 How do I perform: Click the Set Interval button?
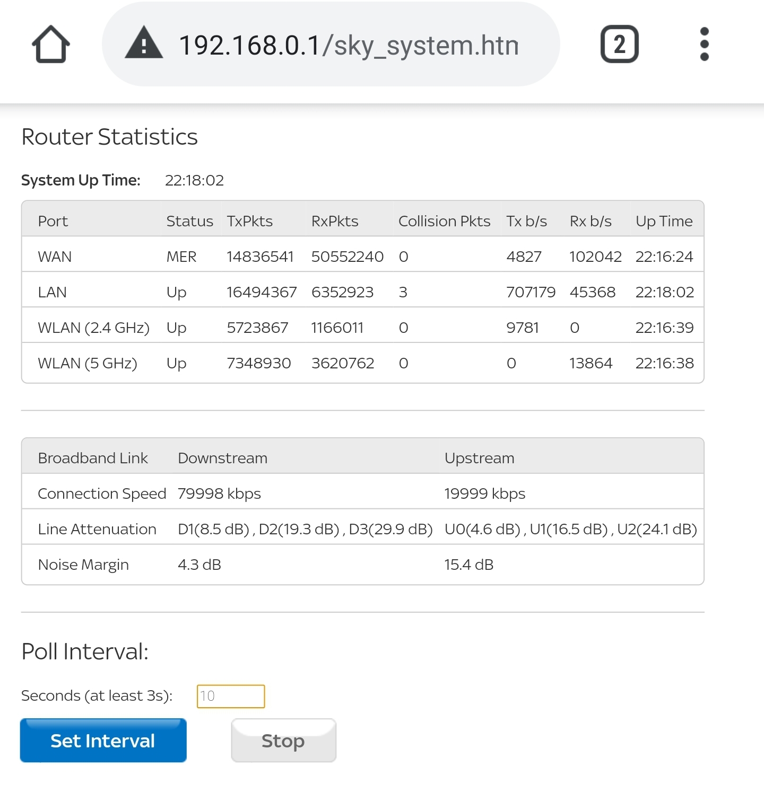(103, 741)
